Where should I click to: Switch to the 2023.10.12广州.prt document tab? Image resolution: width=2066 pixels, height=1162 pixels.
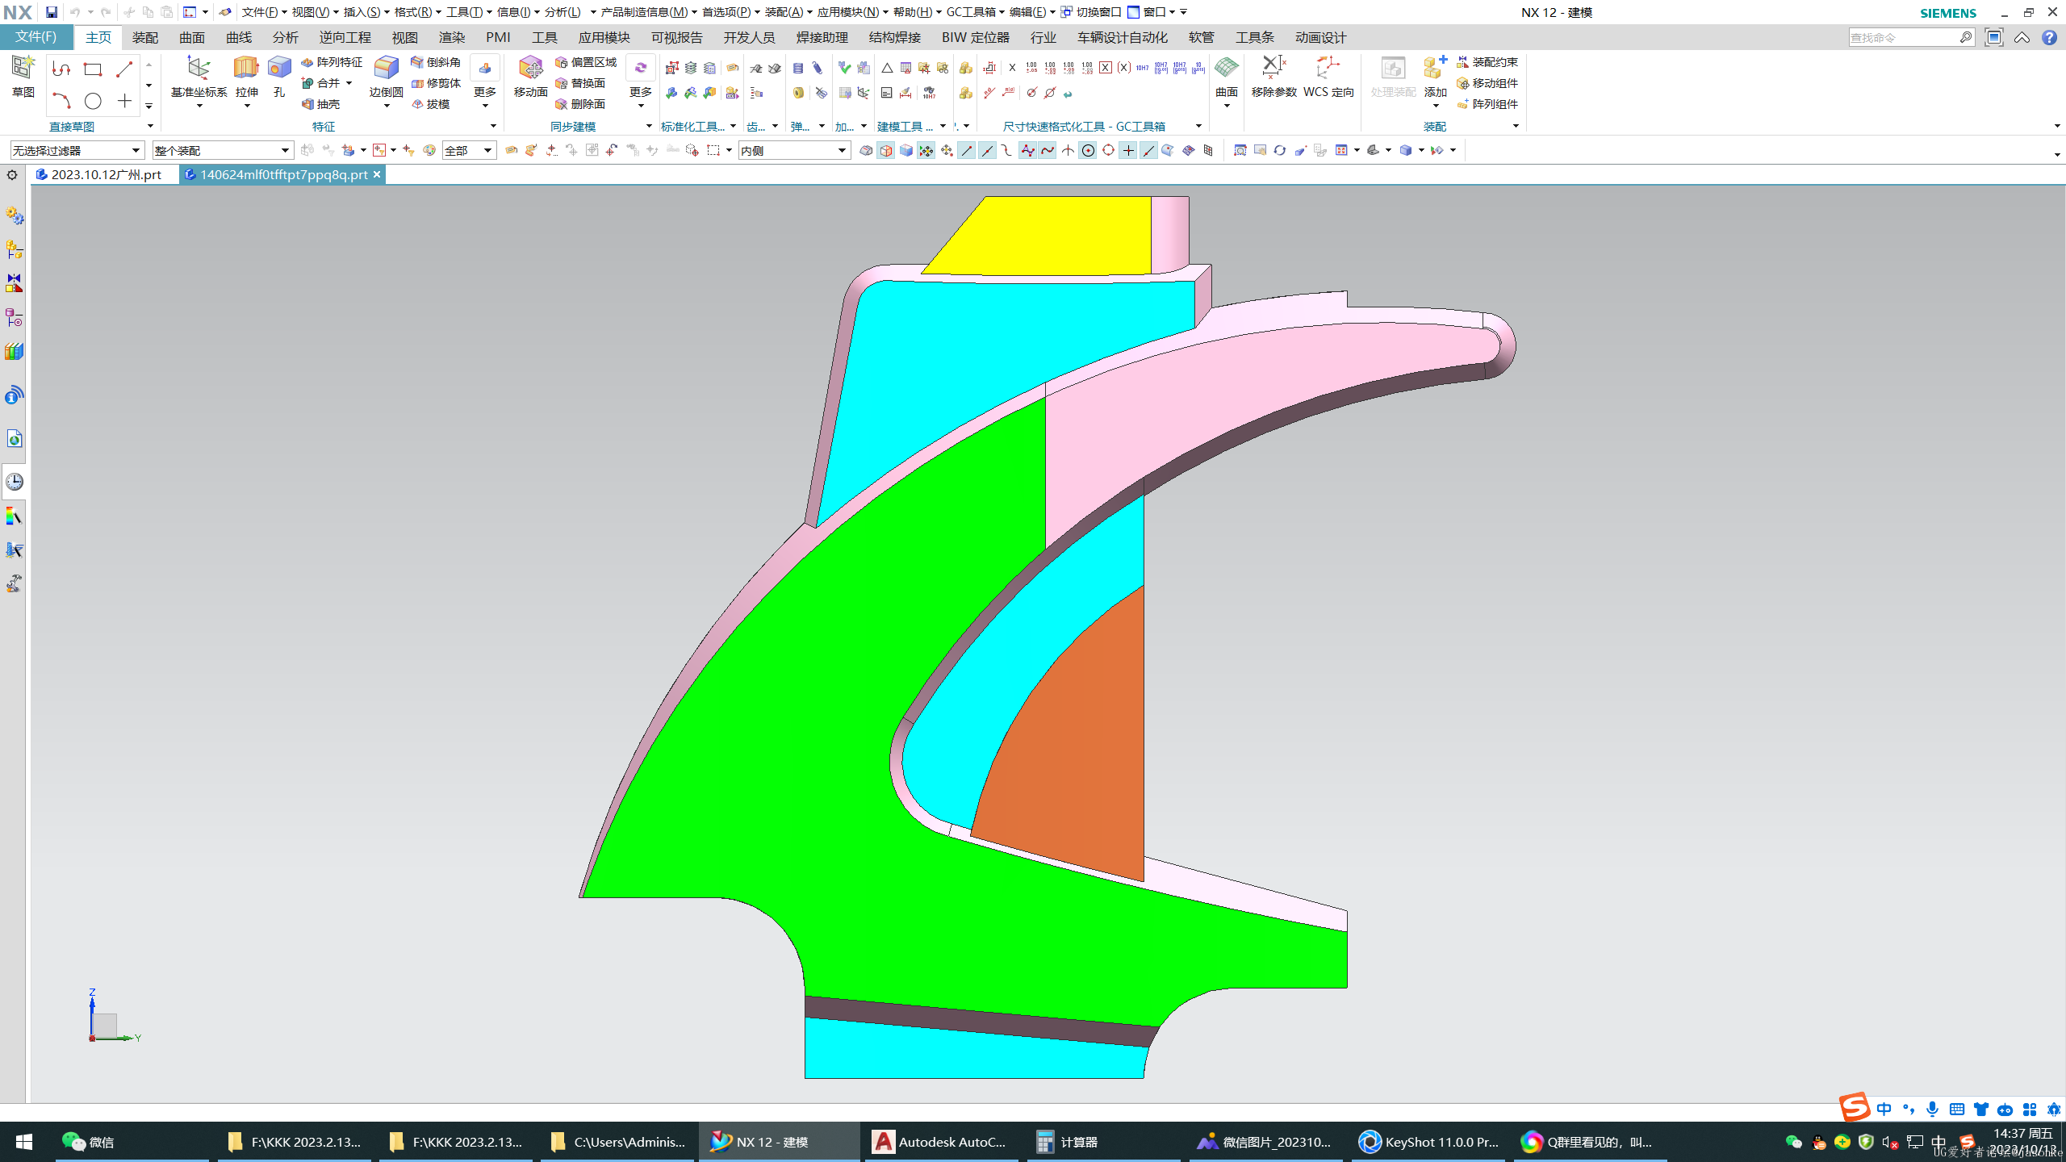(106, 174)
